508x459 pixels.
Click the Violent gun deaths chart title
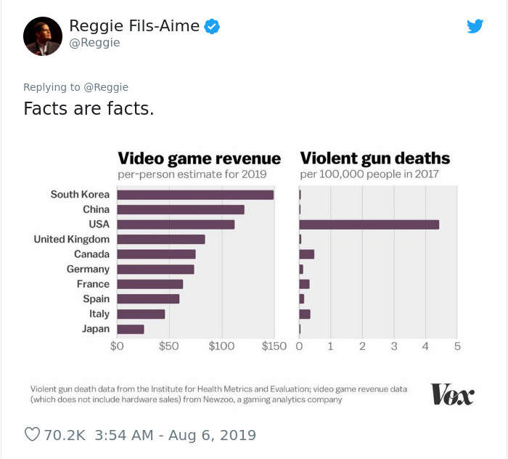pos(374,158)
